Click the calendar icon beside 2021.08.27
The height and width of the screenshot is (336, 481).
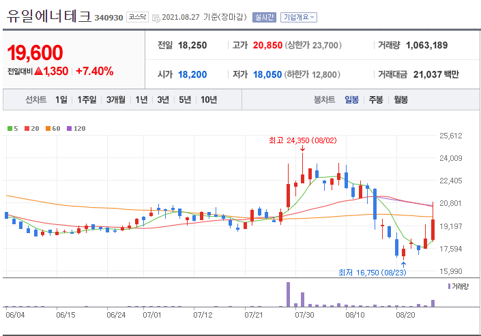[x=156, y=18]
